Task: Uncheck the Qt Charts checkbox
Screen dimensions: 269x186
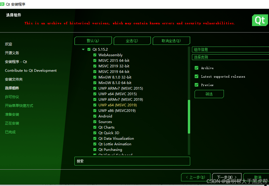Action: click(x=95, y=127)
